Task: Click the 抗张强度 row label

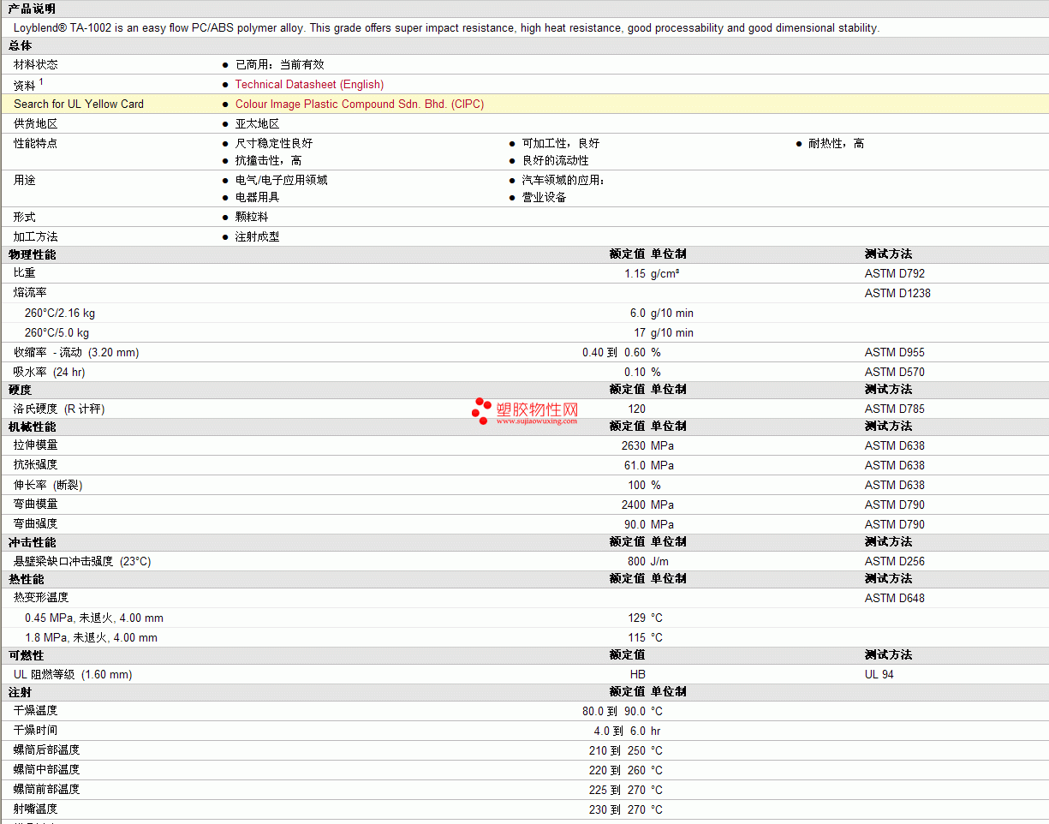Action: click(36, 465)
